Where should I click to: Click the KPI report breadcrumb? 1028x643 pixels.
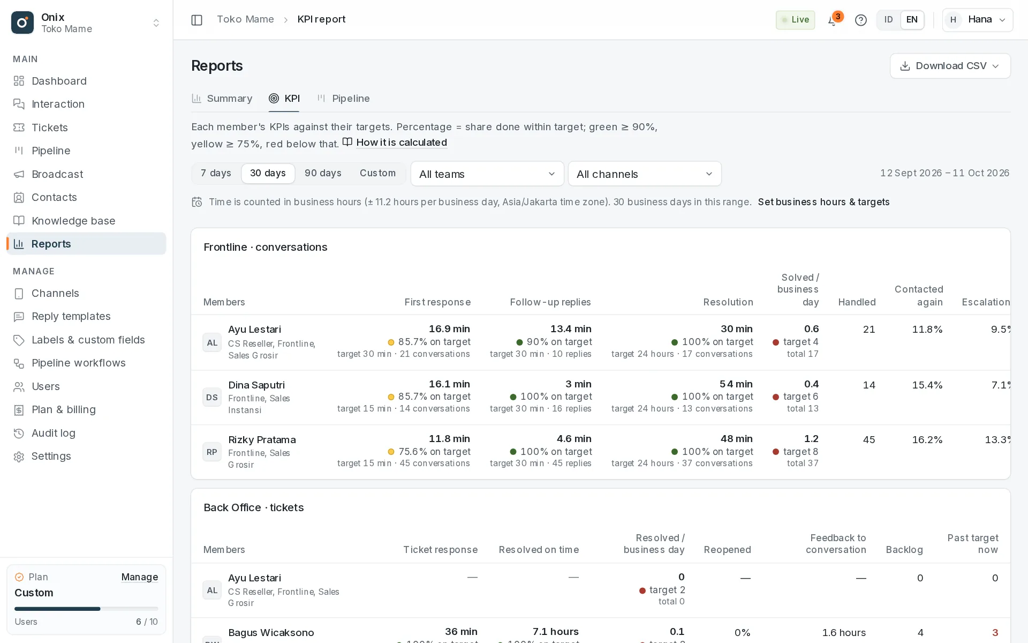click(x=321, y=19)
